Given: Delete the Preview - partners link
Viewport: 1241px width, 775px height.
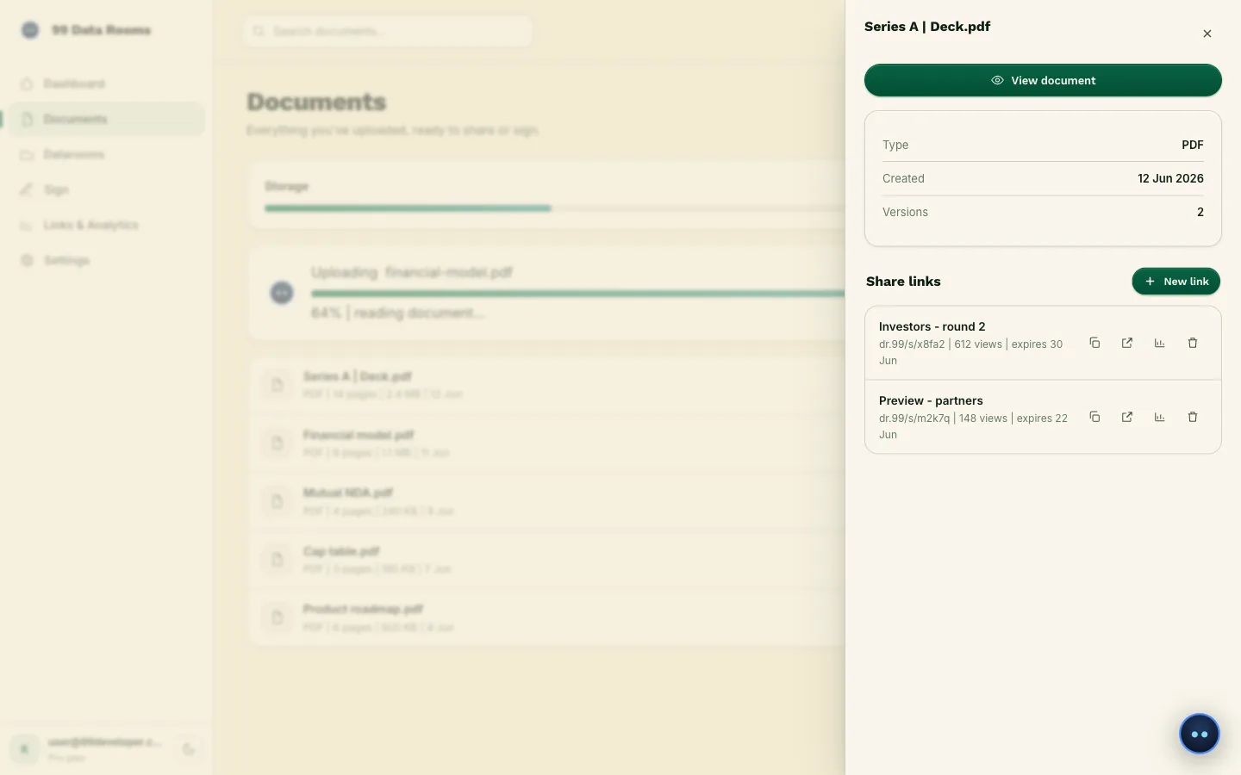Looking at the screenshot, I should click(1193, 417).
